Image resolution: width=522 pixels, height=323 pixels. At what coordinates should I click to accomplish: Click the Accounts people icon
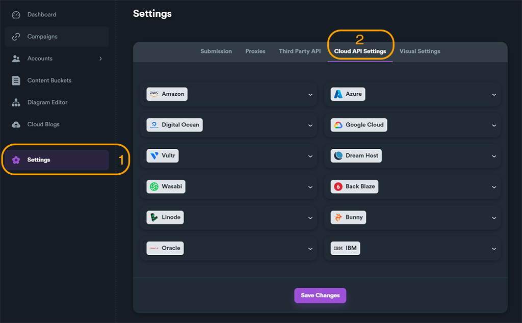[x=16, y=59]
